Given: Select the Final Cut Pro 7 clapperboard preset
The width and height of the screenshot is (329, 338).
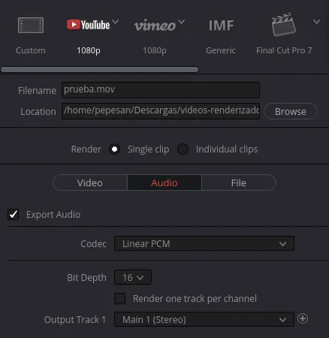Looking at the screenshot, I should pos(283,25).
